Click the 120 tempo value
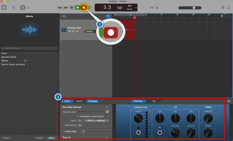 coord(119,8)
